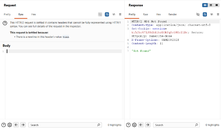Click the help icon below the Request panel
221x130 pixels.
coord(4,125)
